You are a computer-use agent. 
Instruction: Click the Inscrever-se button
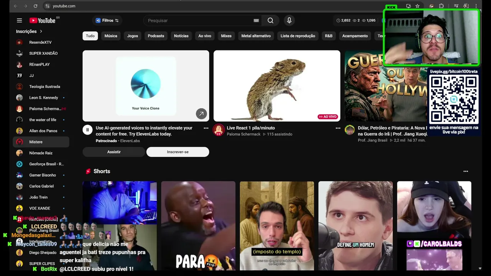[x=178, y=152]
